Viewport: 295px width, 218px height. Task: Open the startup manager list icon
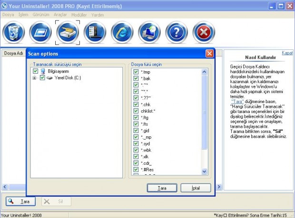point(94,33)
